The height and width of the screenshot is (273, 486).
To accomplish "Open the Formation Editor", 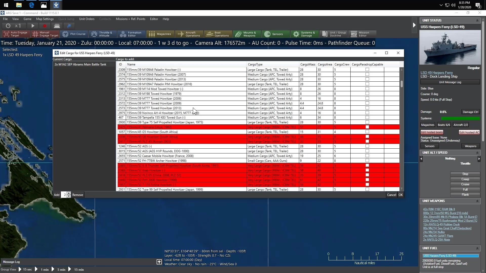I will [132, 34].
